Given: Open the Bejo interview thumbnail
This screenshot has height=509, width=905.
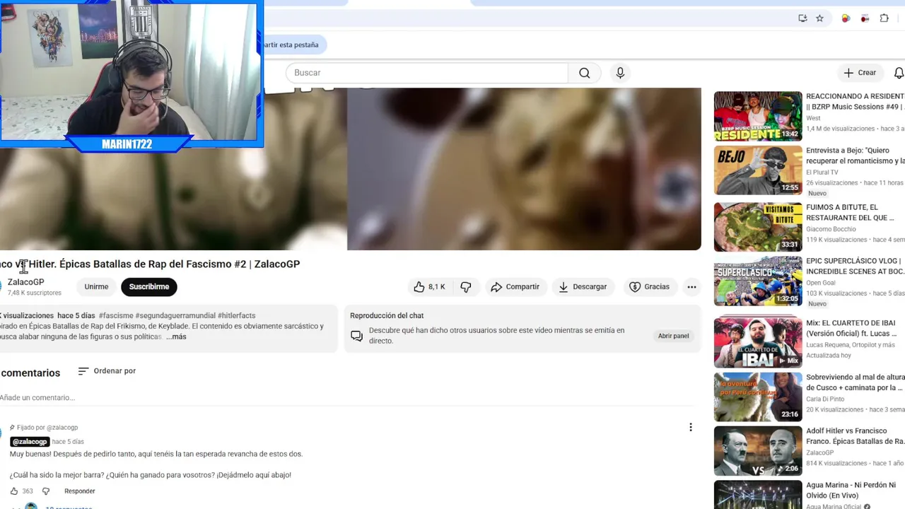Looking at the screenshot, I should click(x=758, y=170).
